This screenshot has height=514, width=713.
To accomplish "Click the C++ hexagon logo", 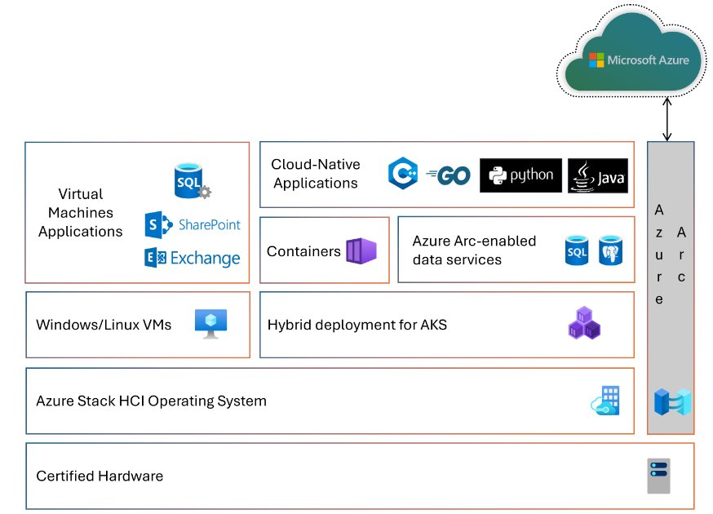I will [403, 173].
